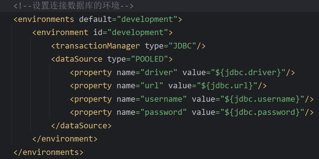
Task: Click the opening environments tag name
Action: [x=46, y=19]
